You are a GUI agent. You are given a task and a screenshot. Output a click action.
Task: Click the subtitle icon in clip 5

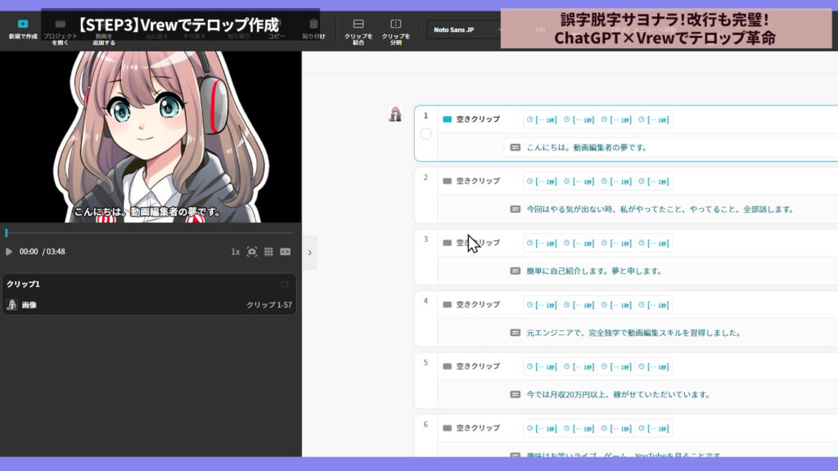coord(516,395)
